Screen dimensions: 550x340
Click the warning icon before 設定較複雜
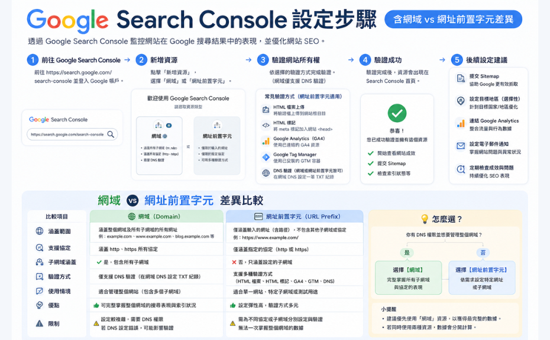tap(96, 323)
